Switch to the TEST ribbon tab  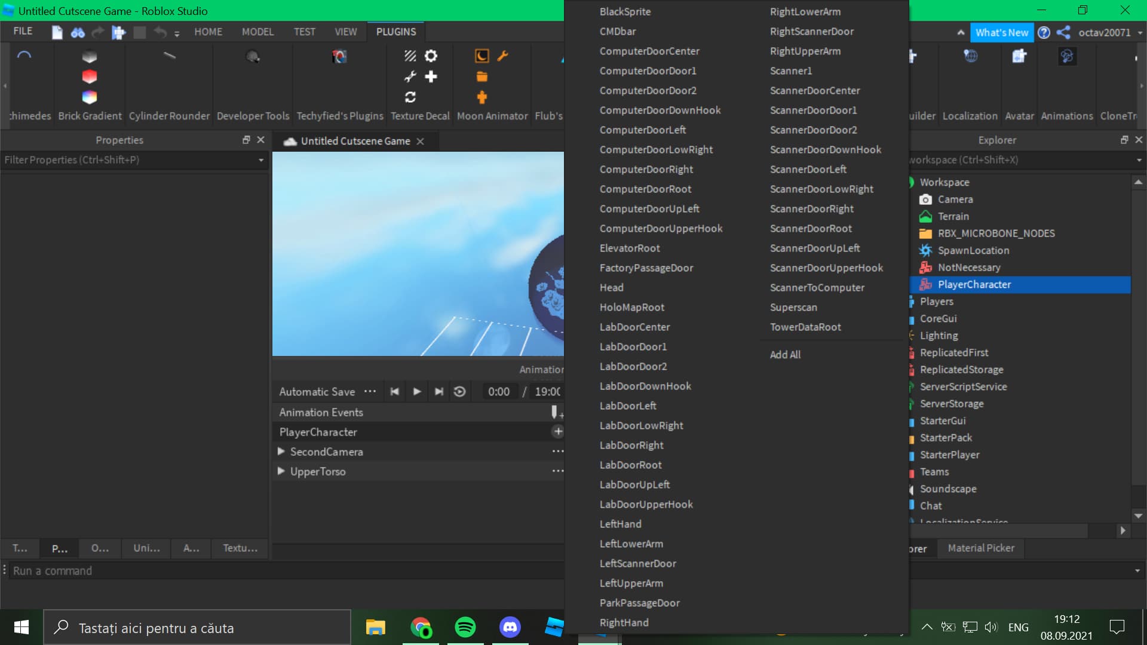(x=305, y=32)
